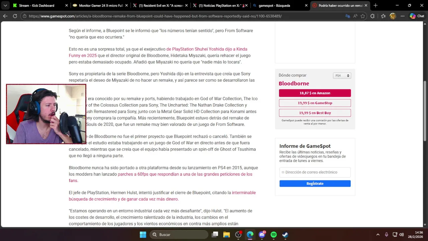428x241 pixels.
Task: Open a new browser tab
Action: click(x=376, y=5)
